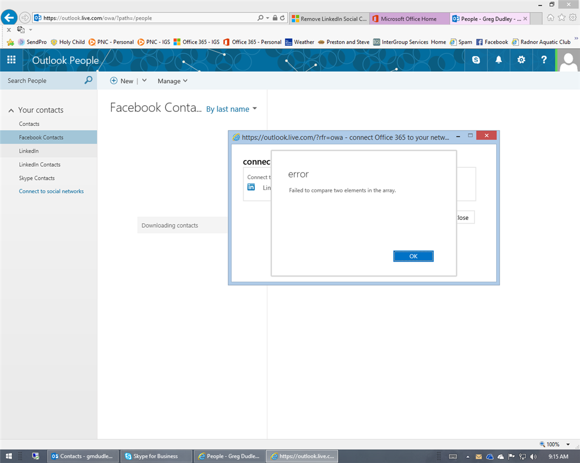Click the browser back arrow button
This screenshot has height=463, width=580.
[9, 18]
